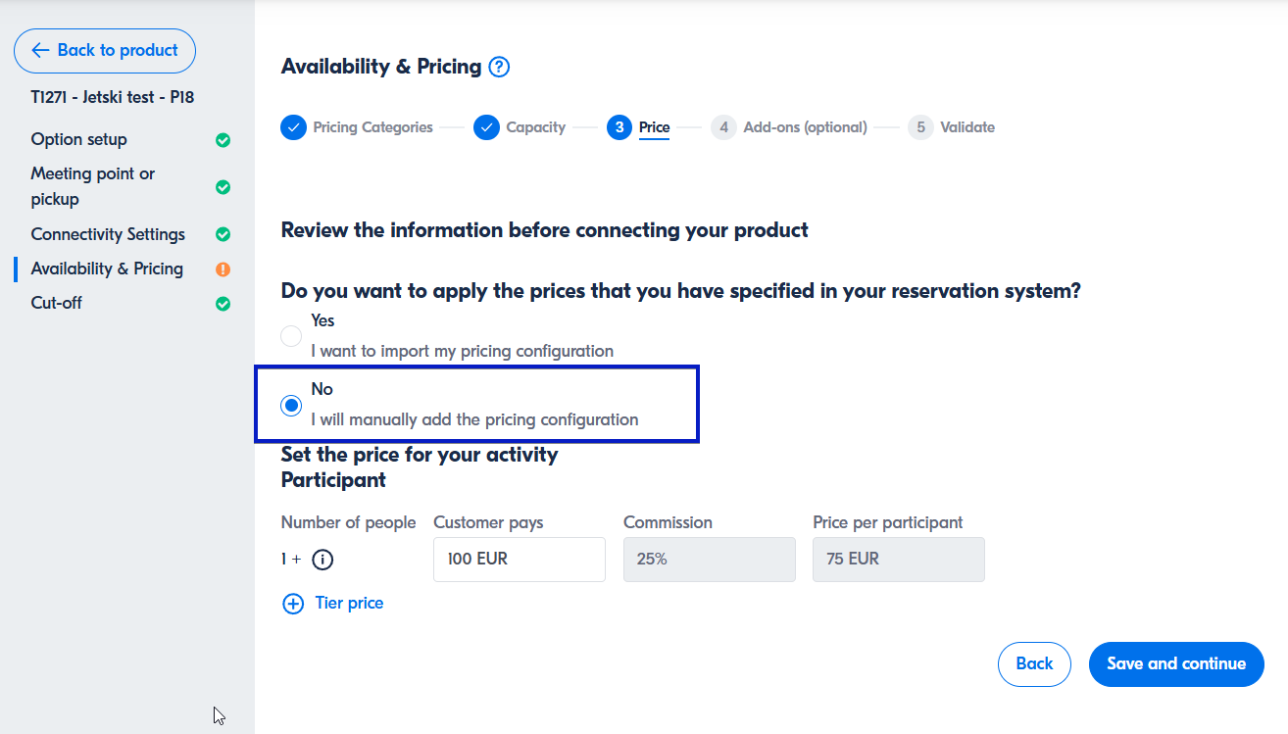Click the green check beside Option setup

click(223, 140)
